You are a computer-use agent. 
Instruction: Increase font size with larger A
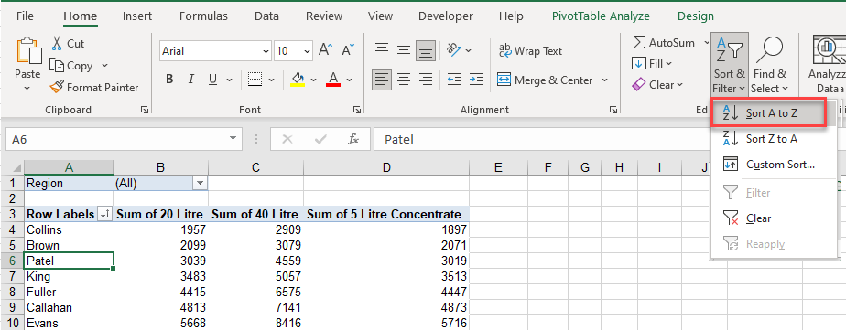[325, 50]
